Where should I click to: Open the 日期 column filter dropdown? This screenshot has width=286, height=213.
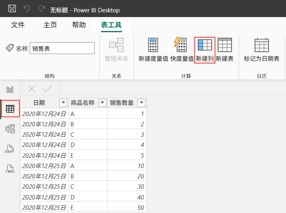(63, 103)
